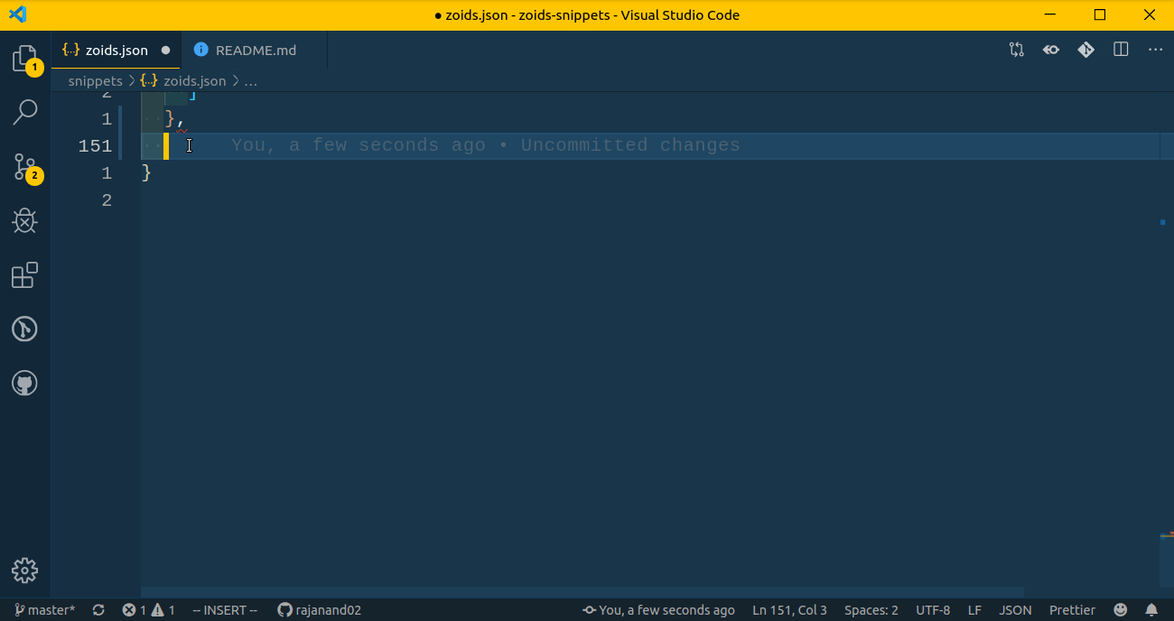The height and width of the screenshot is (621, 1174).
Task: Open the More Actions ellipsis menu
Action: pyautogui.click(x=1155, y=50)
